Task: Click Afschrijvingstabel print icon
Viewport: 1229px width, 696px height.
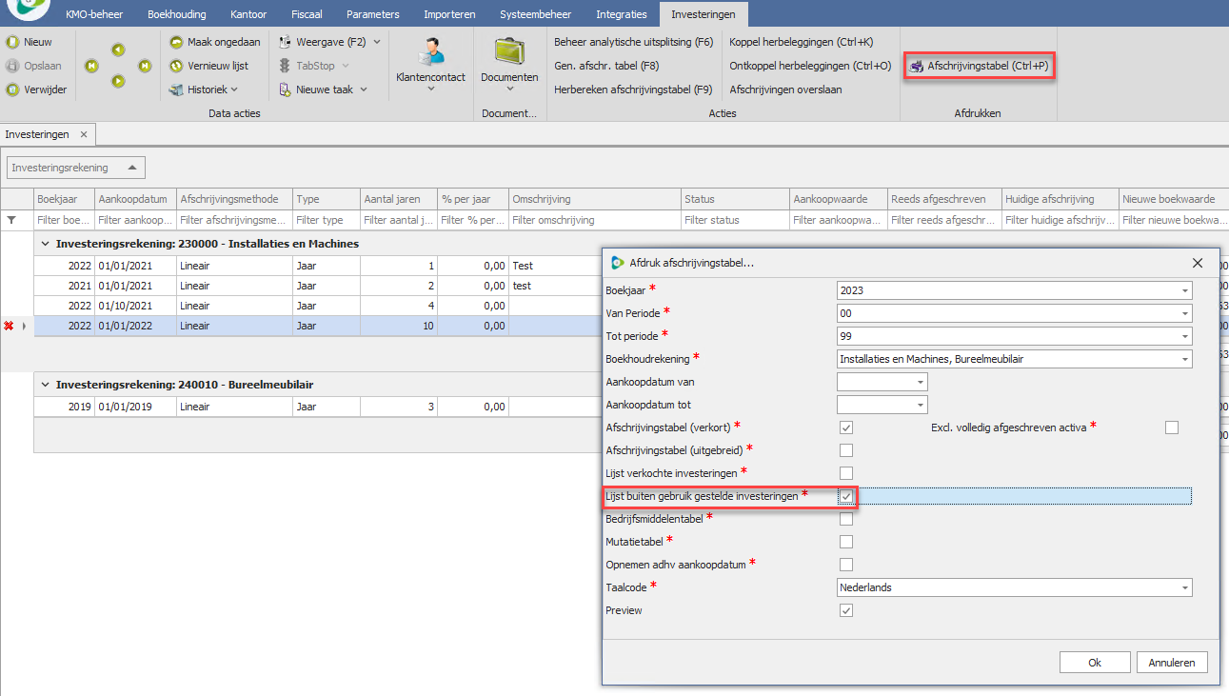Action: (917, 67)
